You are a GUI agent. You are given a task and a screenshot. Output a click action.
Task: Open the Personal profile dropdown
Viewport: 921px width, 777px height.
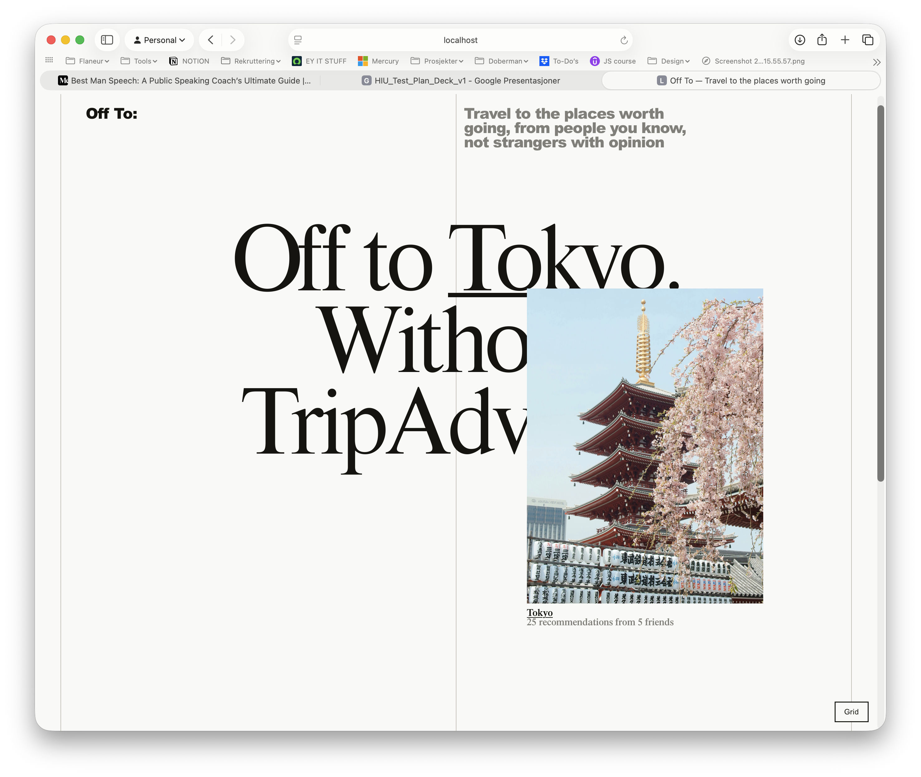(x=159, y=40)
